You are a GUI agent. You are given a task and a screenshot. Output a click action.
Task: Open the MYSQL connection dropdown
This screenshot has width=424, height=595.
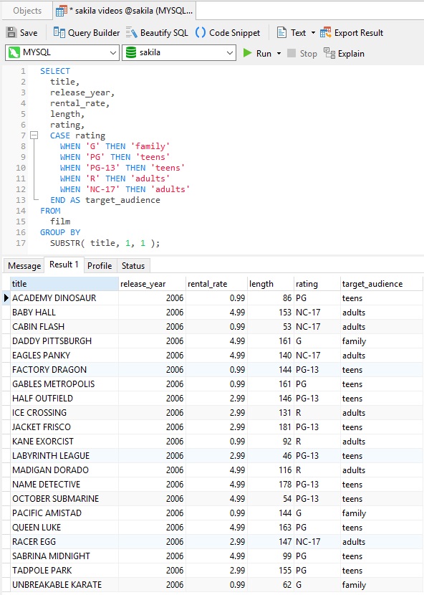point(62,52)
